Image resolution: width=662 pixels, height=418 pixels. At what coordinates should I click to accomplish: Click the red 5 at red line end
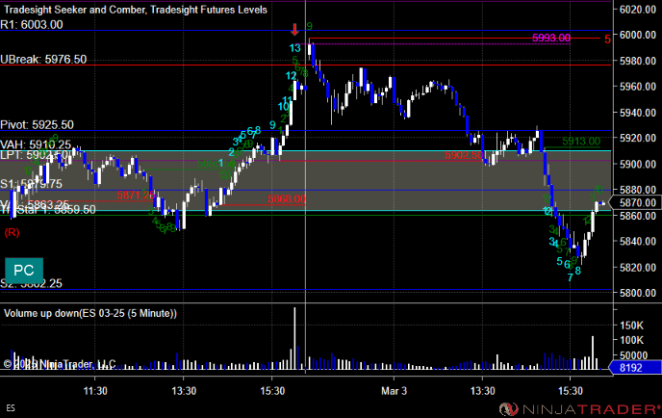pos(607,39)
